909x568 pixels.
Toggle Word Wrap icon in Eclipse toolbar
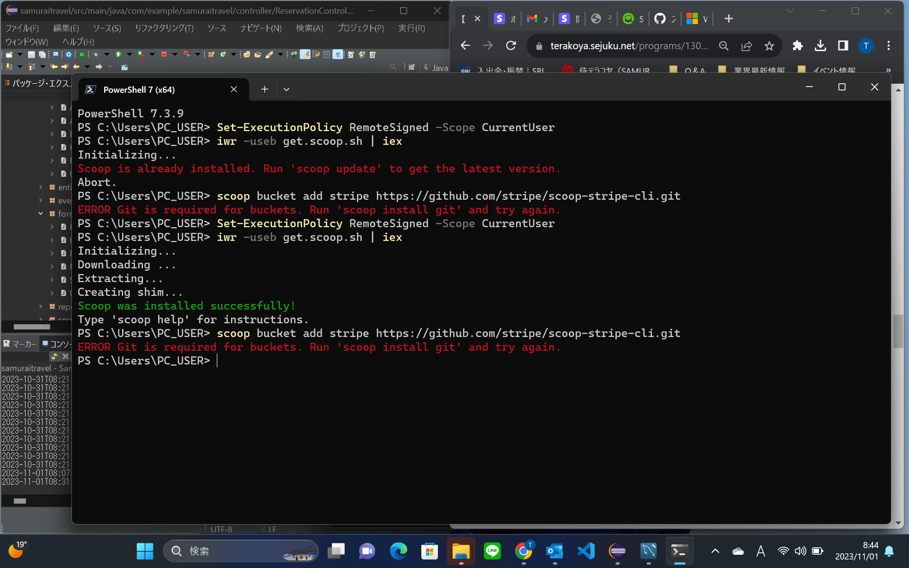click(316, 54)
